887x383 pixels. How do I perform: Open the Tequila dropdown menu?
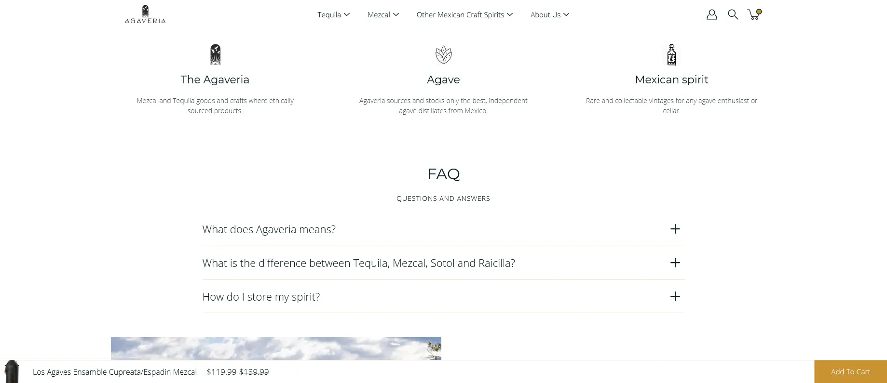coord(333,14)
